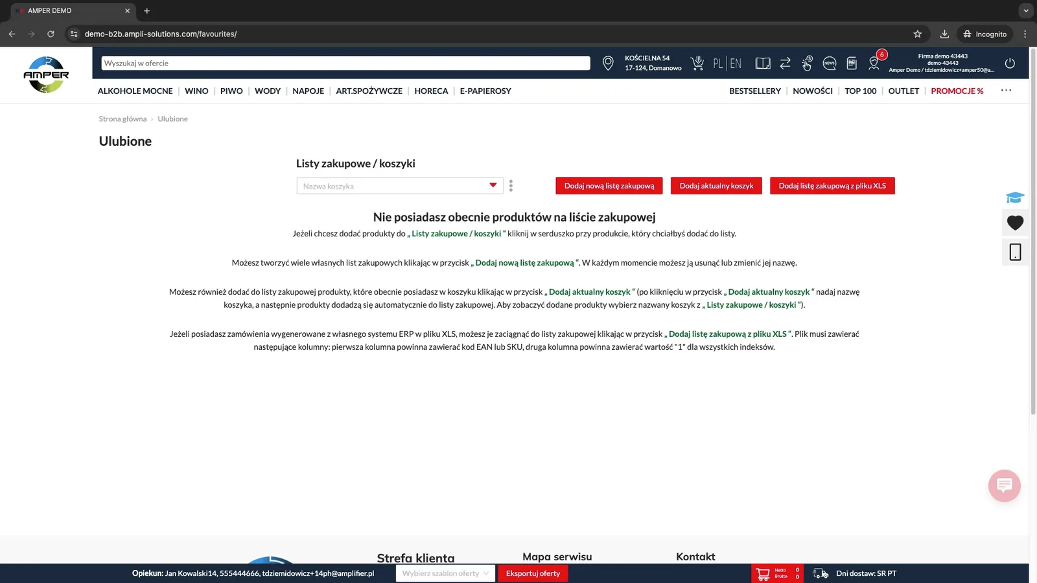The height and width of the screenshot is (583, 1037).
Task: Click the location pin icon in the header
Action: click(x=608, y=63)
